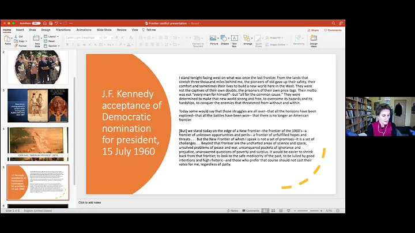Click the Paste icon
Image resolution: width=415 pixels, height=233 pixels.
pyautogui.click(x=7, y=39)
